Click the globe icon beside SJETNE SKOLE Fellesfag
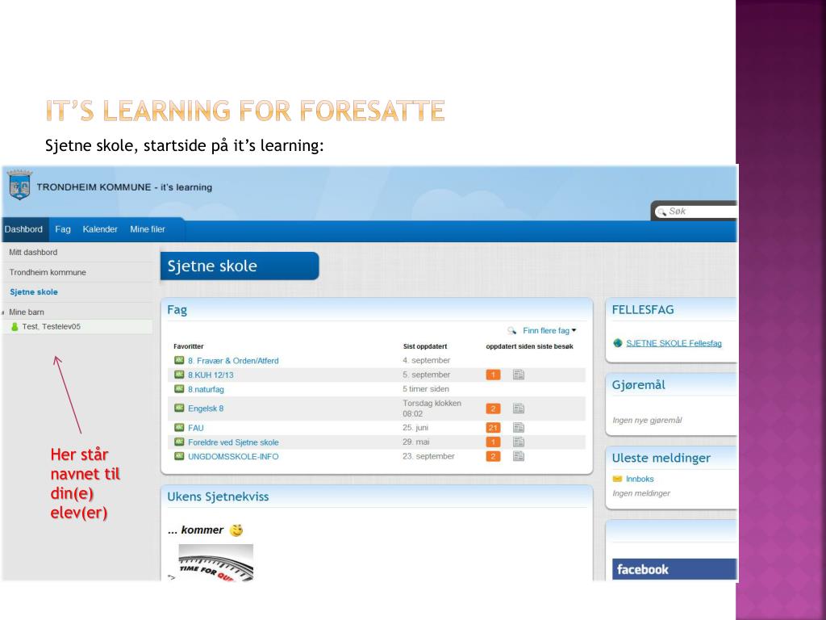 (x=618, y=343)
